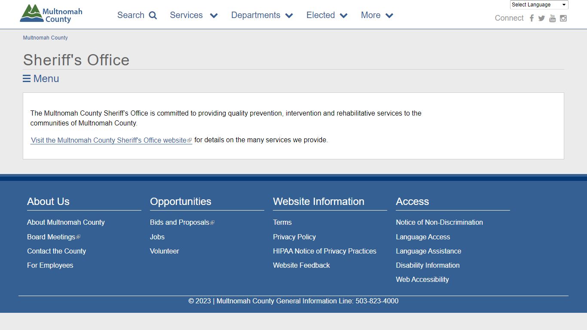Click the Multnomah County breadcrumb
The image size is (587, 330).
point(45,38)
